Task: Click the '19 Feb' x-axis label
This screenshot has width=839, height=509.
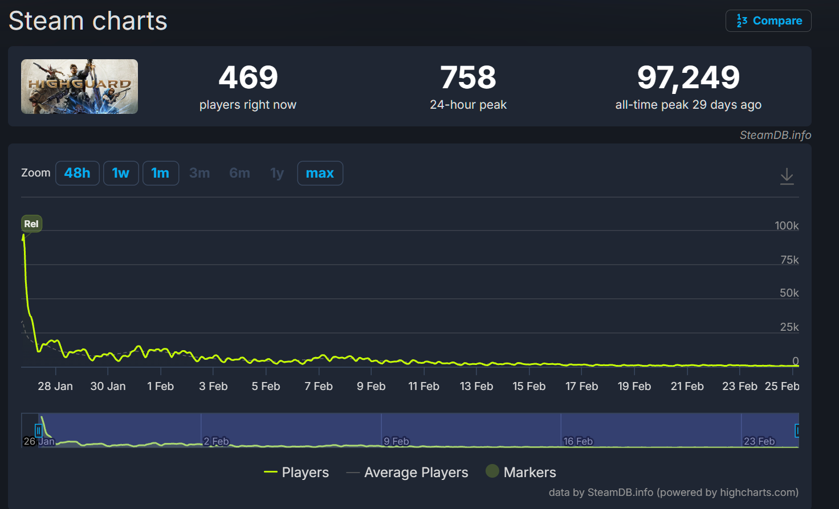Action: (x=634, y=386)
